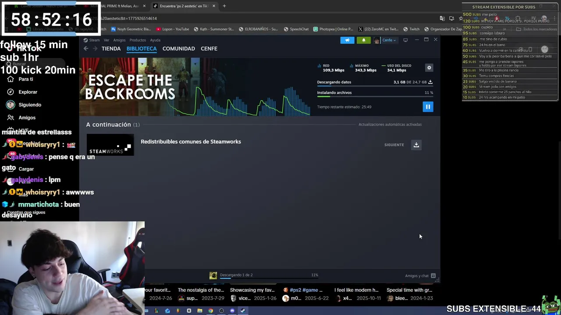Click the TikTok Explorar compass icon
561x315 pixels.
pyautogui.click(x=11, y=92)
